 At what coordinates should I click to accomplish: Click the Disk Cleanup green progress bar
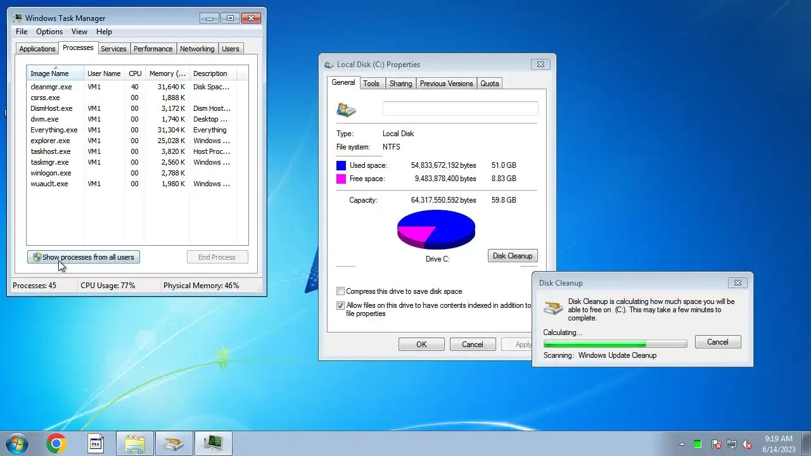coord(615,344)
